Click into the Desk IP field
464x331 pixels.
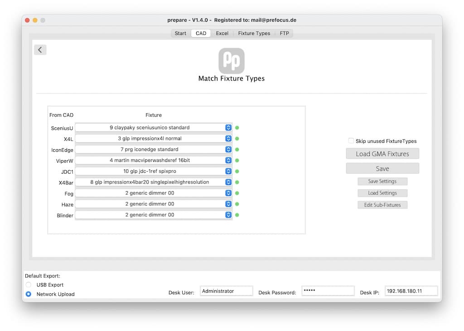coord(411,291)
